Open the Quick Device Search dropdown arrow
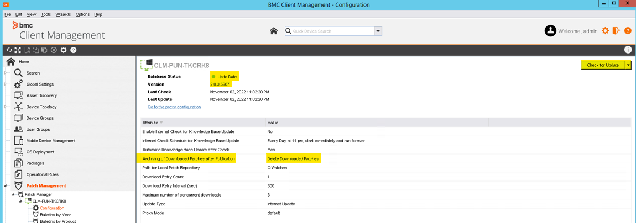The width and height of the screenshot is (636, 223). (x=378, y=31)
